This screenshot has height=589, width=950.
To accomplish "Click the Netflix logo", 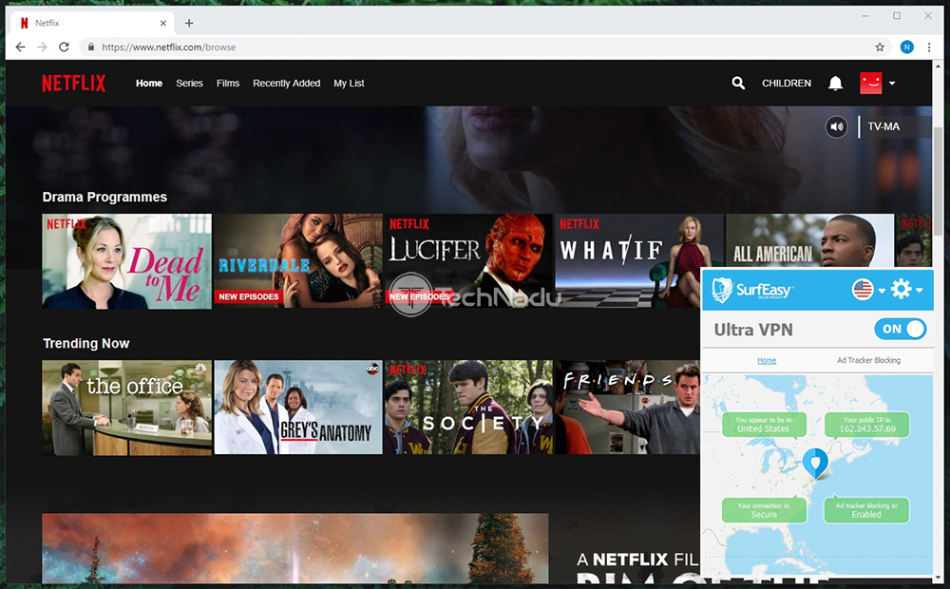I will click(x=74, y=83).
